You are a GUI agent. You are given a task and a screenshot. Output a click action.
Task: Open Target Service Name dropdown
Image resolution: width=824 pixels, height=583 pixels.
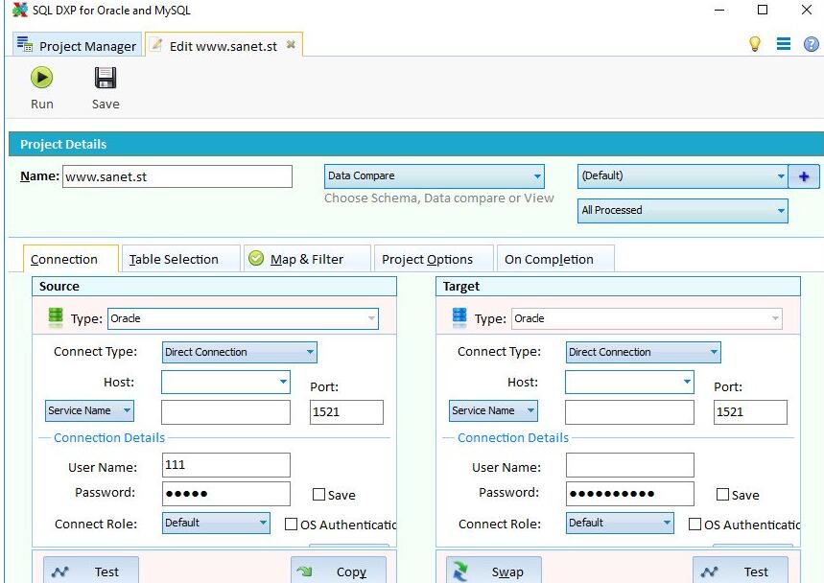click(x=493, y=410)
